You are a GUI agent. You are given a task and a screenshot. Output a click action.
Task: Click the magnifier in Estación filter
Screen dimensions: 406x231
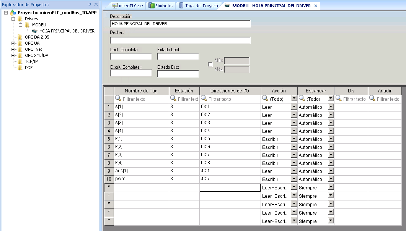173,99
